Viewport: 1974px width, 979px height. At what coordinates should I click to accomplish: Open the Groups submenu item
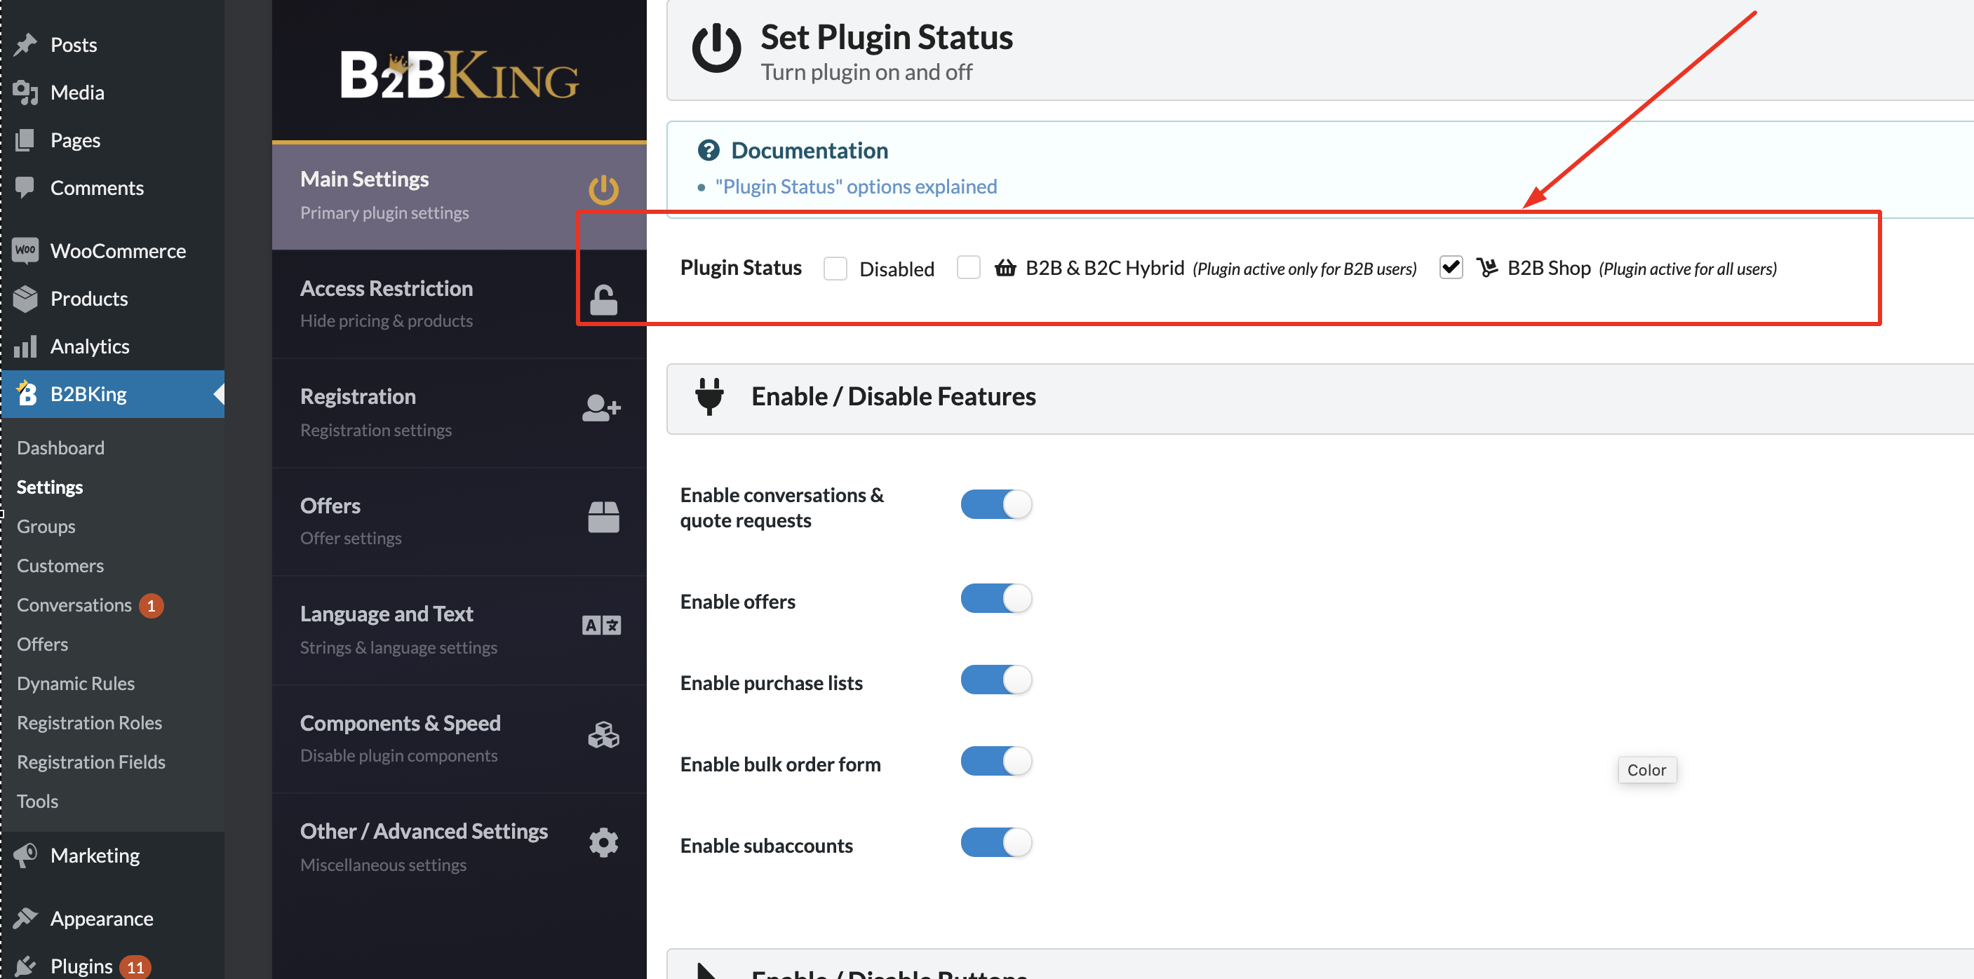tap(46, 526)
